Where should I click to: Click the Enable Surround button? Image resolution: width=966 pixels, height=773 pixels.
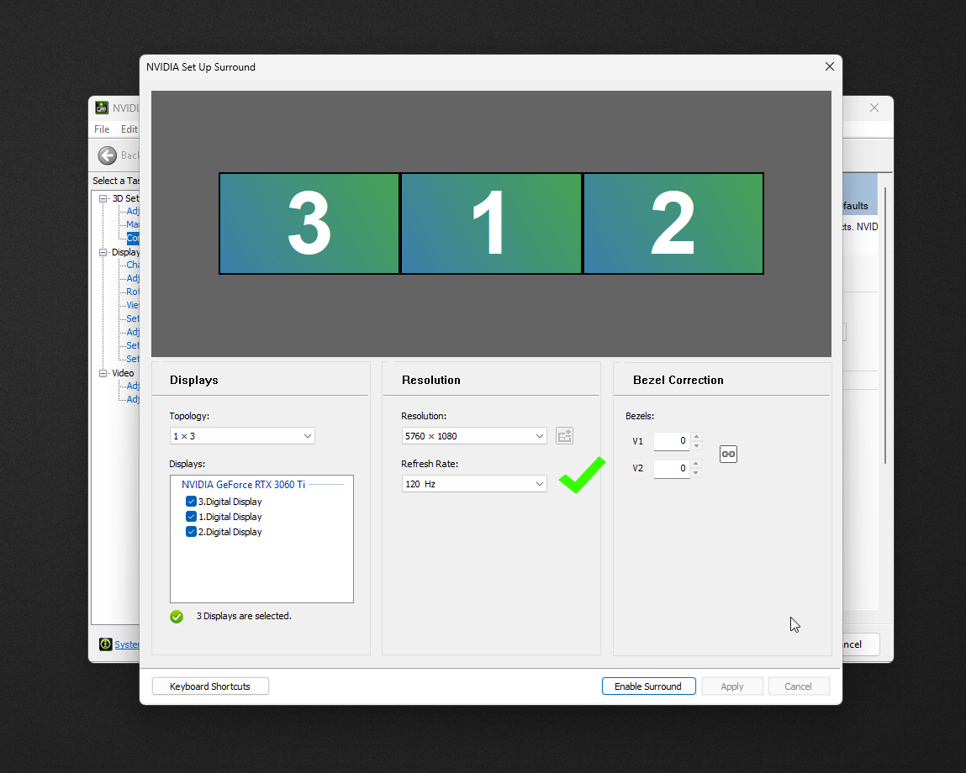[x=648, y=686]
